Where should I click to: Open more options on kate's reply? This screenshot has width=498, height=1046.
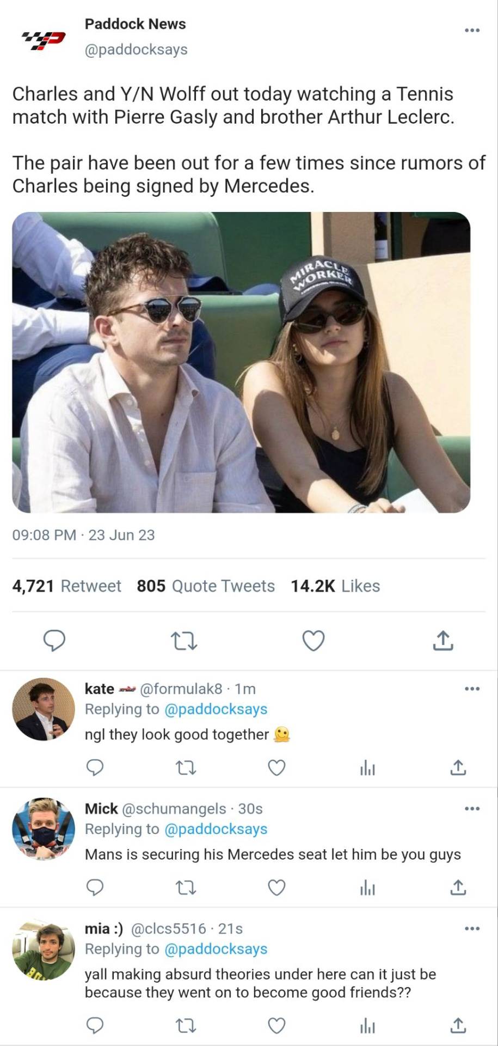pyautogui.click(x=472, y=689)
